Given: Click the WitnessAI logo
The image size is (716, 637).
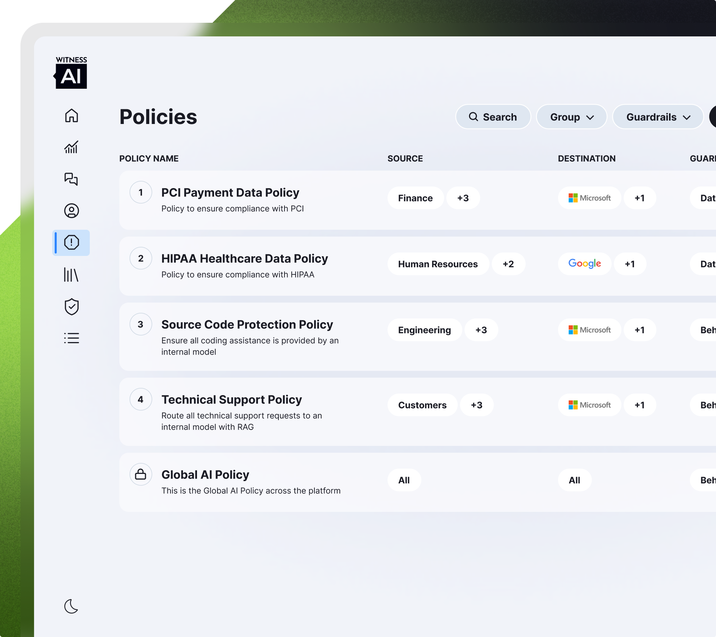Looking at the screenshot, I should point(71,73).
